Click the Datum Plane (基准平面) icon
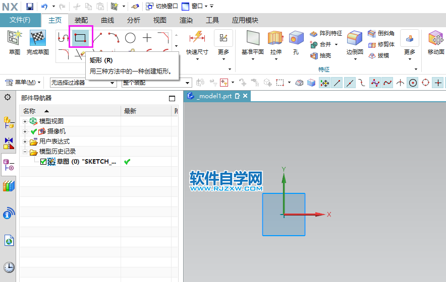The image size is (446, 282). click(x=253, y=38)
